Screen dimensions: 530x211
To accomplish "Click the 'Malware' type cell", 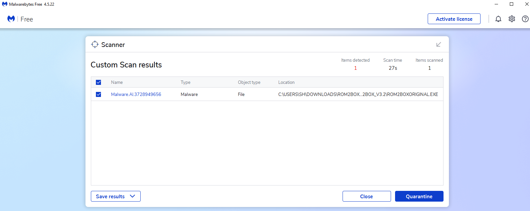I will pyautogui.click(x=189, y=94).
